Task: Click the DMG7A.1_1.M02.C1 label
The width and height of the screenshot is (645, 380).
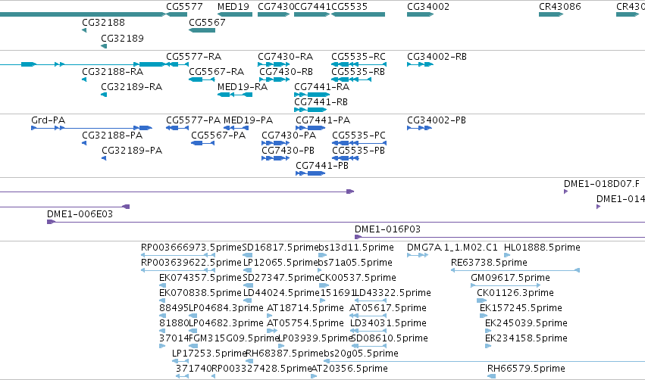Action: (x=452, y=248)
